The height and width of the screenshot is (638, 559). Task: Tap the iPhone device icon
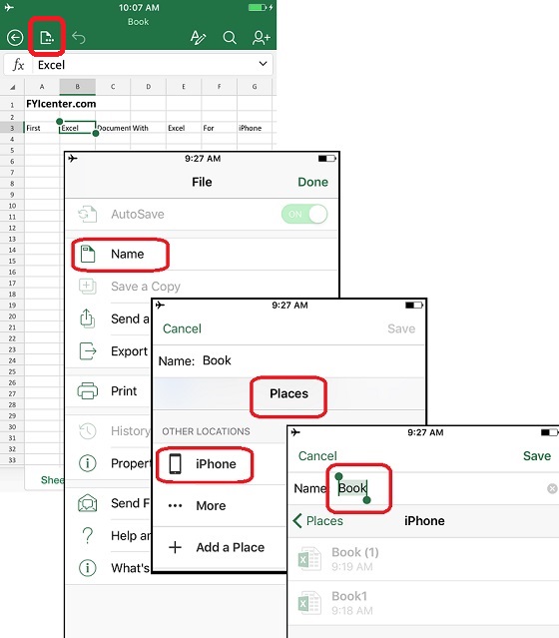point(176,464)
